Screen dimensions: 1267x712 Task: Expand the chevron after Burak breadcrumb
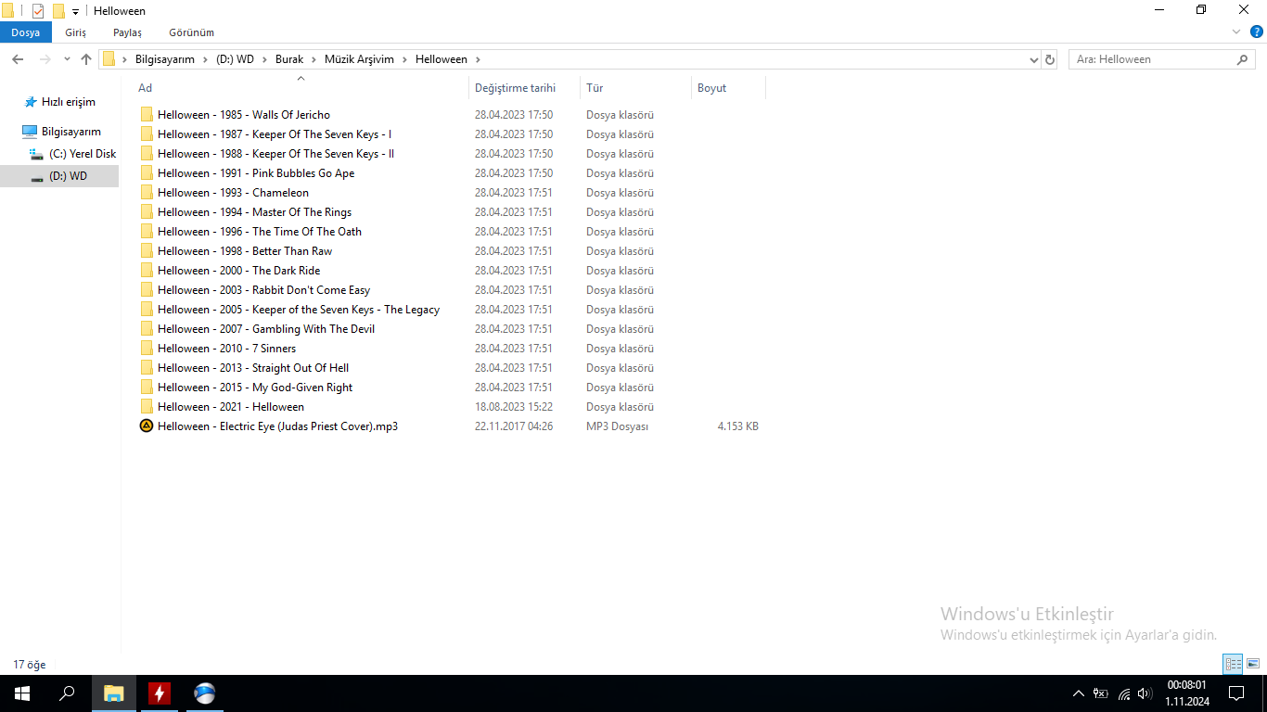(x=314, y=59)
